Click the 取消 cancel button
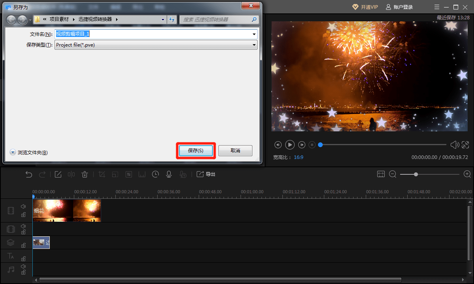This screenshot has height=284, width=474. tap(235, 151)
